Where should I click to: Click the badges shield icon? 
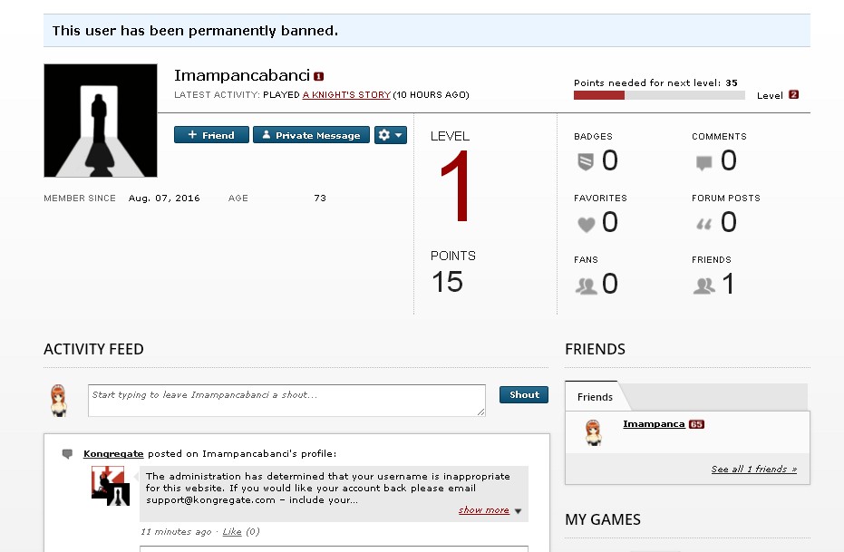(x=585, y=162)
